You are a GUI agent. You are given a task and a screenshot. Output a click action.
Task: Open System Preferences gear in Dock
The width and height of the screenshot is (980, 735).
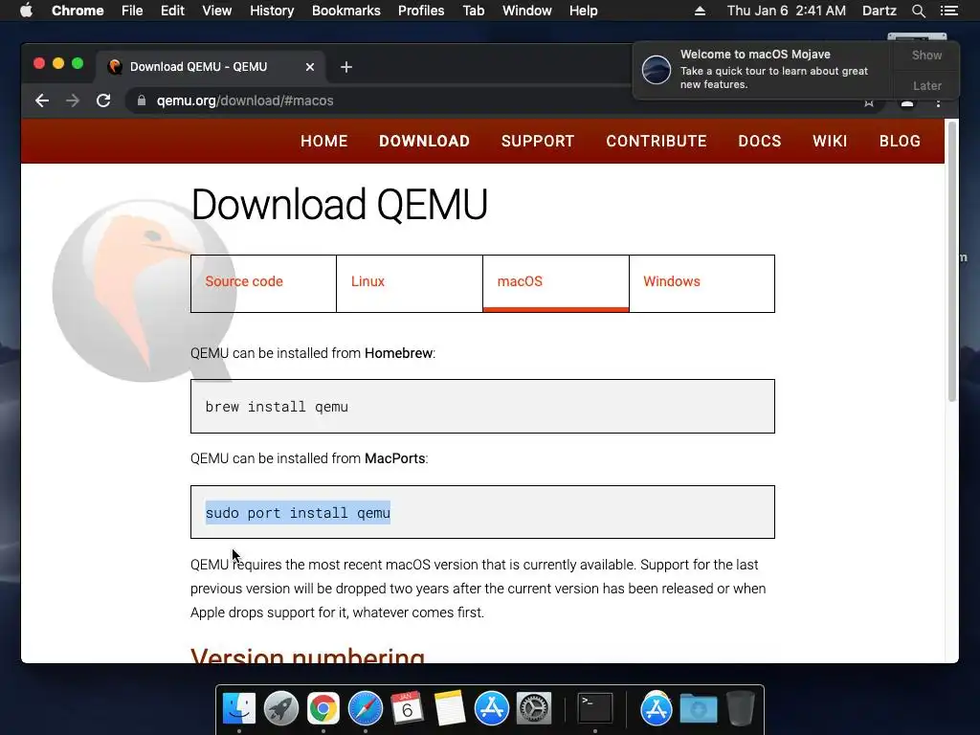pyautogui.click(x=533, y=709)
